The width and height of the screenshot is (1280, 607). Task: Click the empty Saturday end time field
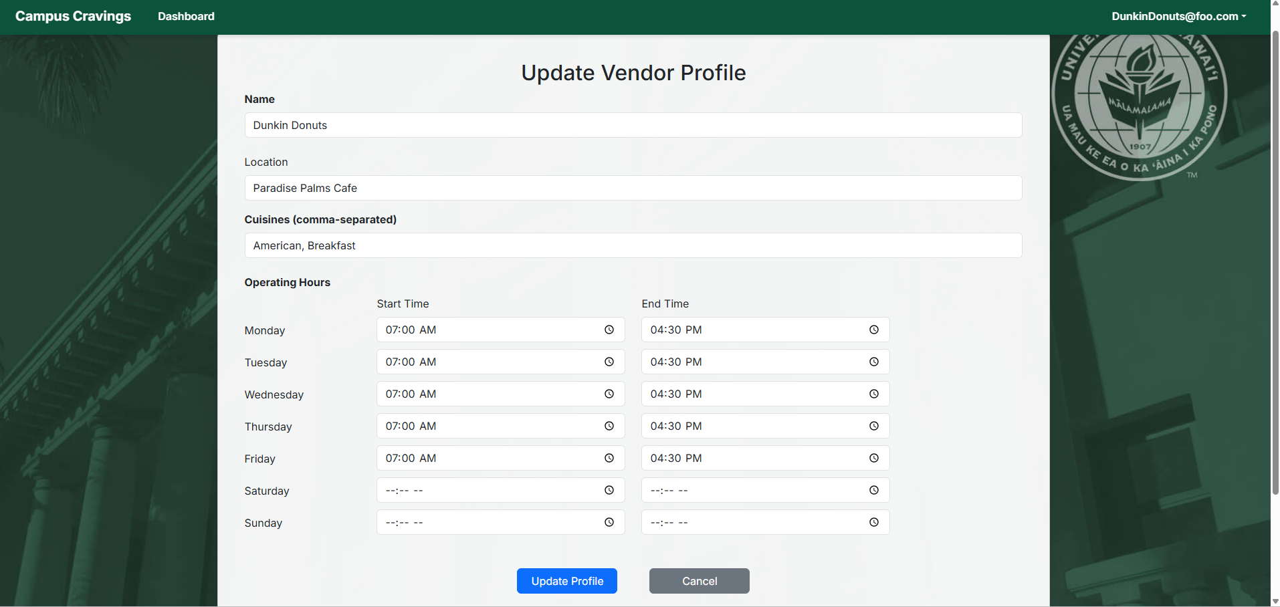[x=753, y=490]
